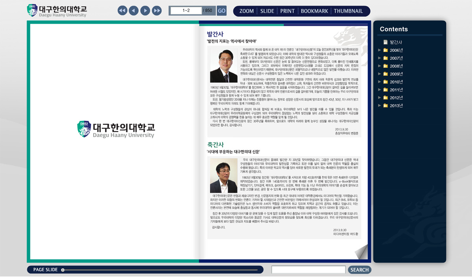
Task: Open the 2006년 folder icon
Action: click(x=385, y=50)
